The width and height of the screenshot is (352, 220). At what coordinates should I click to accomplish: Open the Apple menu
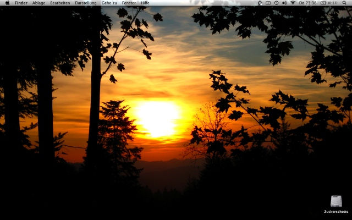coord(7,3)
